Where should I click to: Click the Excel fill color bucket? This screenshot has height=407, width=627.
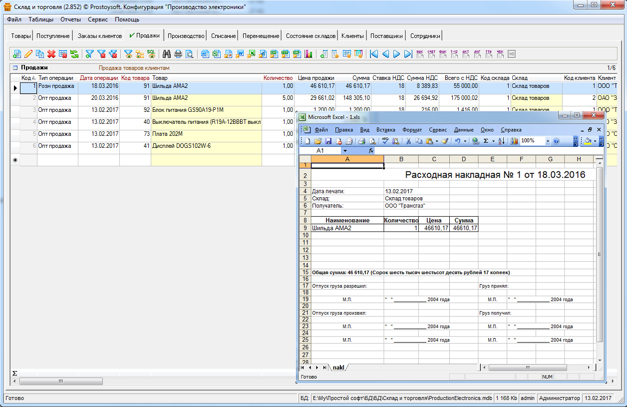pyautogui.click(x=588, y=141)
